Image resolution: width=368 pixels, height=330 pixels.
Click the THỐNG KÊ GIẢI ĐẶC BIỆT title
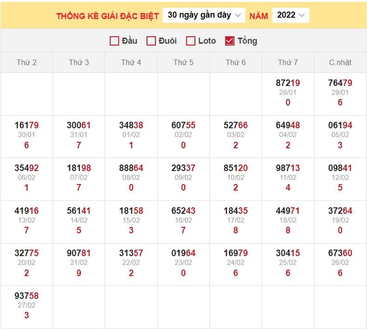[x=107, y=16]
